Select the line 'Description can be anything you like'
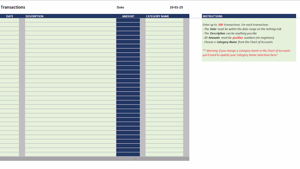The width and height of the screenshot is (300, 169). coord(230,33)
